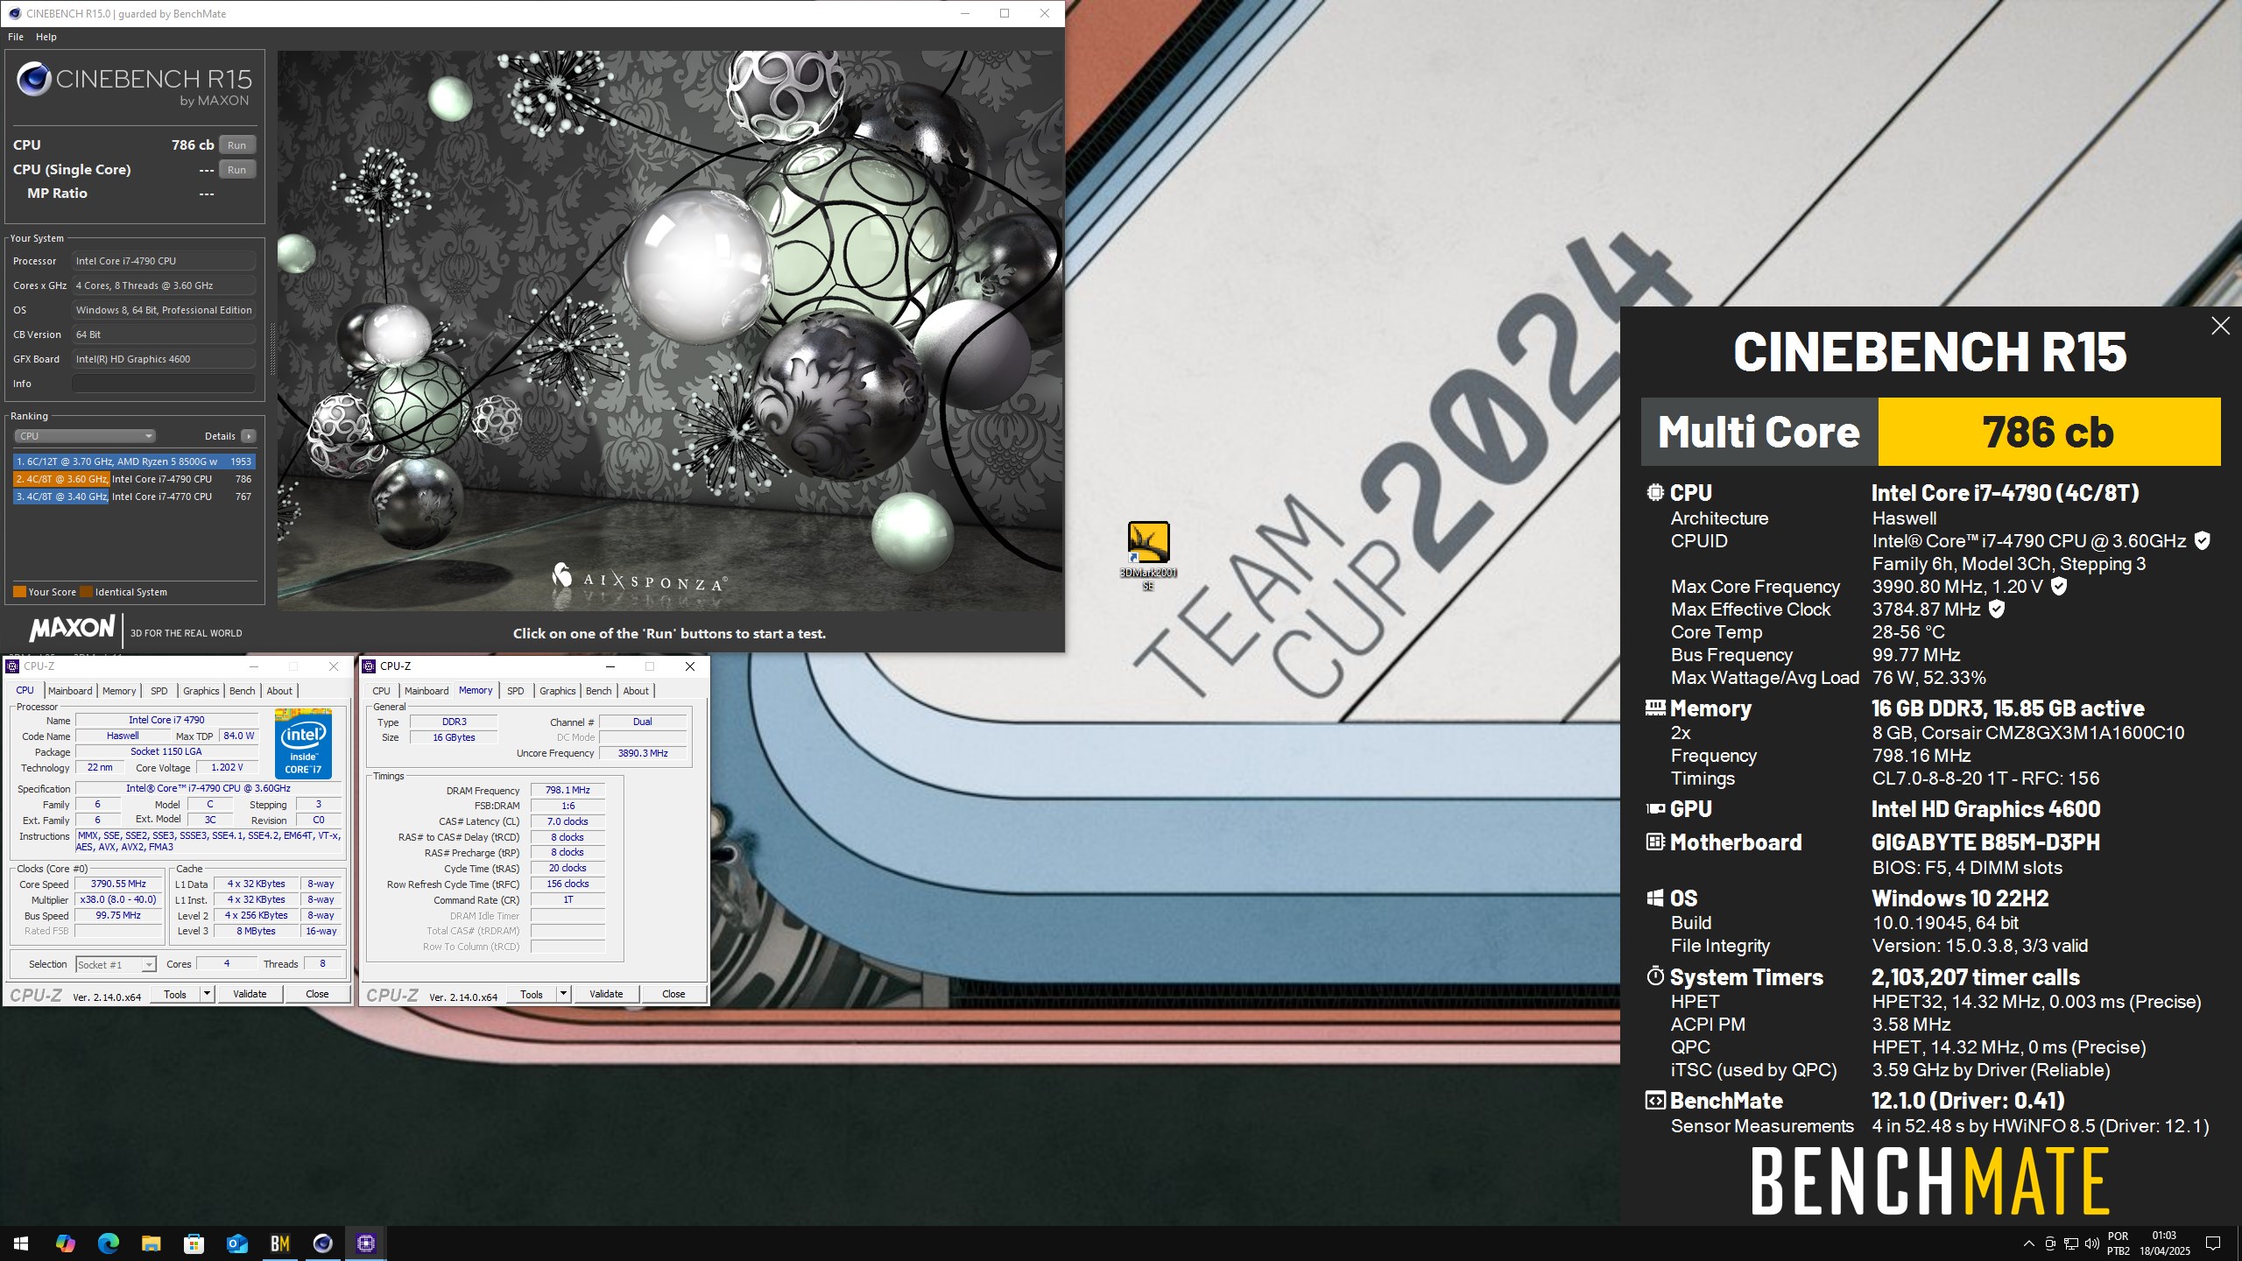This screenshot has width=2242, height=1261.
Task: Click the DRAM Frequency 798.1 MHz value
Action: (x=568, y=790)
